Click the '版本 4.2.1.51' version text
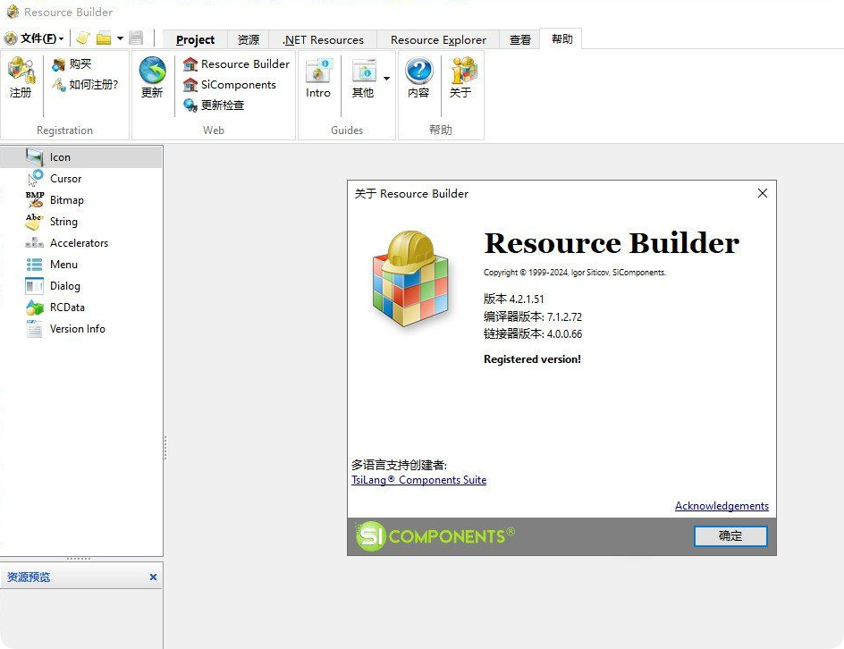844x649 pixels. [513, 299]
